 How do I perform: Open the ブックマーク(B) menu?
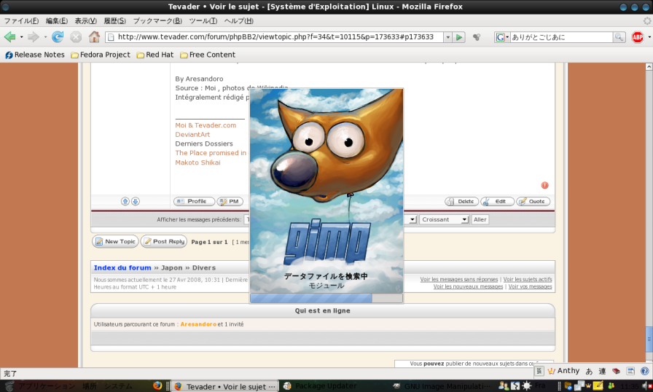click(157, 21)
